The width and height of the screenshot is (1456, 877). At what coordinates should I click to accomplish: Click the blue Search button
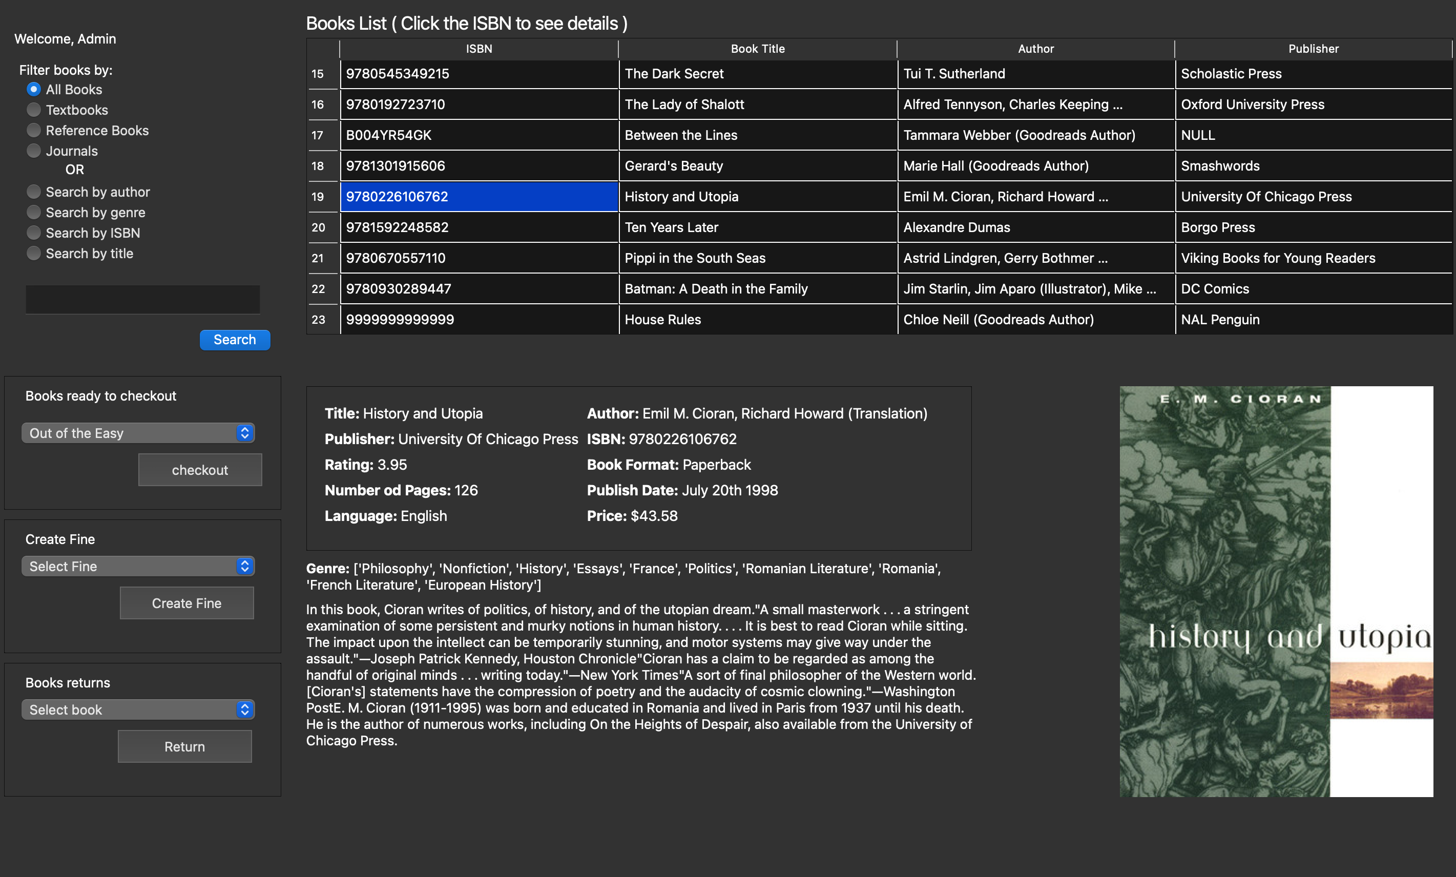[235, 340]
